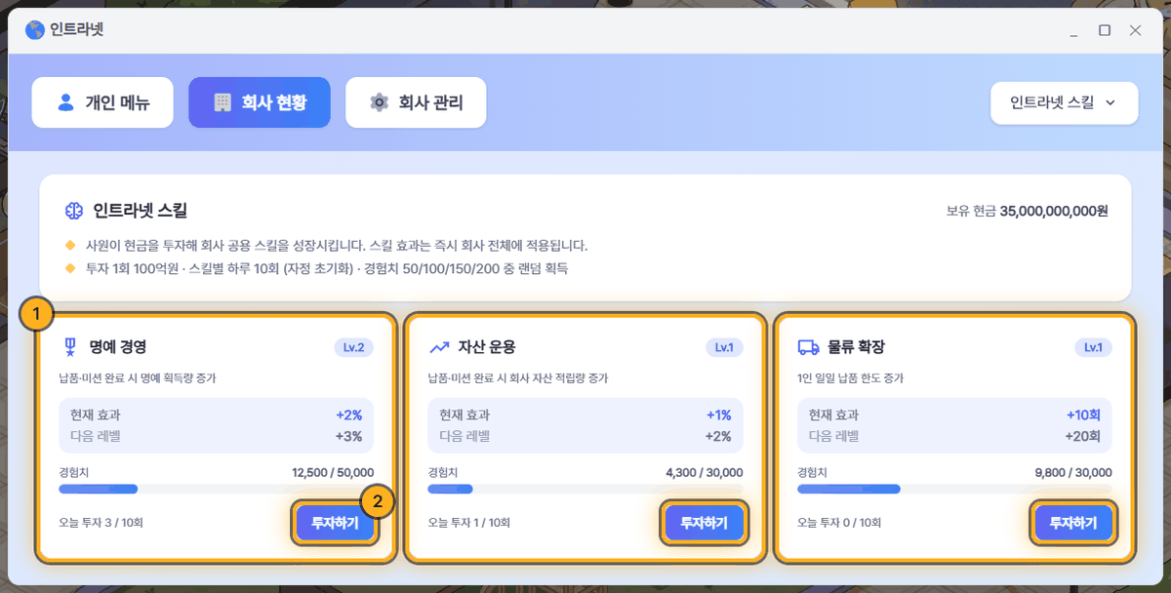Click the 명예 경영 experience progress bar
The width and height of the screenshot is (1171, 593).
[x=216, y=489]
